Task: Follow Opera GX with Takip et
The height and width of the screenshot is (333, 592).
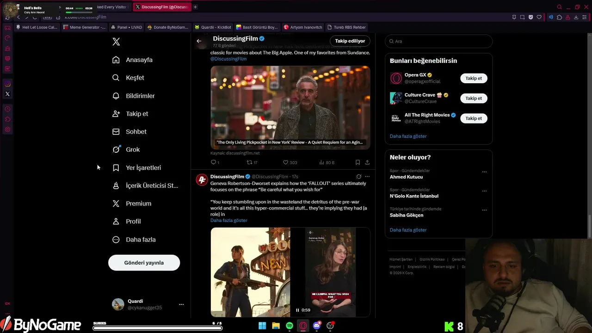Action: pos(474,78)
